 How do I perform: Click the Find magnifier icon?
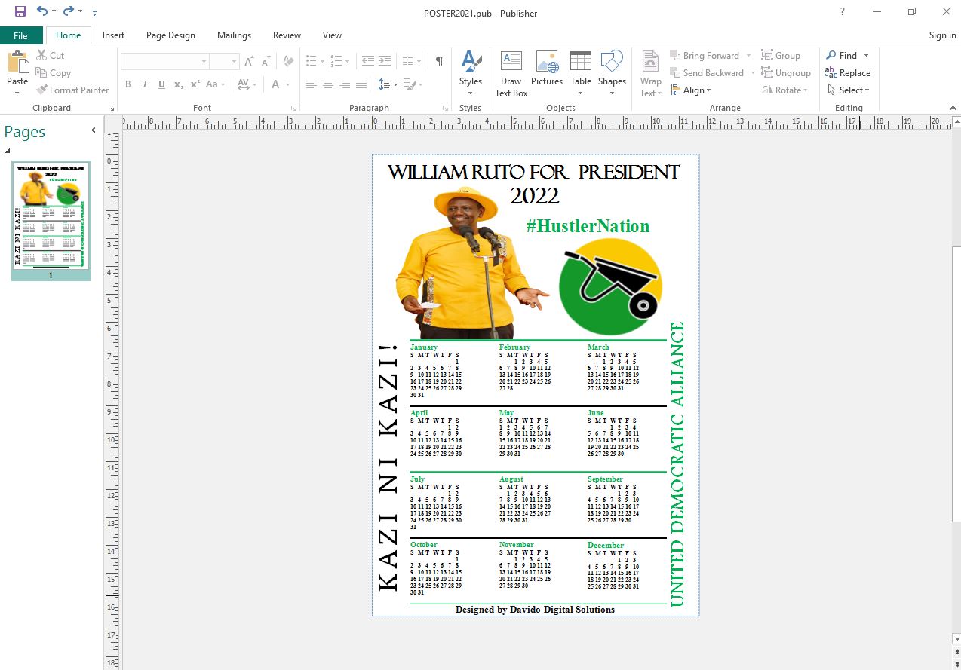click(831, 56)
